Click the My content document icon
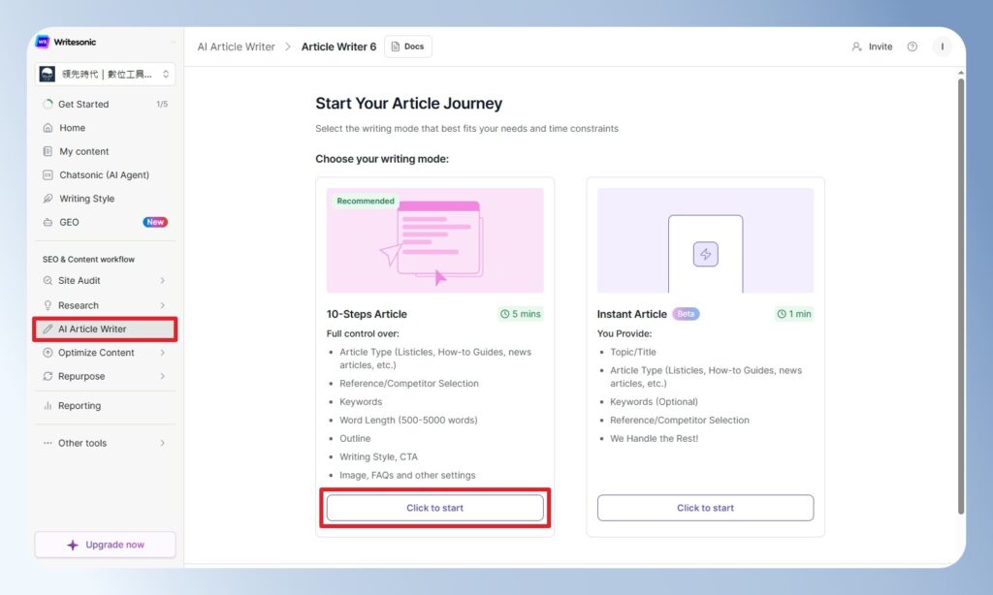Screen dimensions: 993x595 pos(48,151)
